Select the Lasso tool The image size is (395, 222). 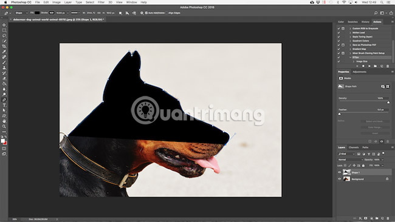(x=4, y=35)
